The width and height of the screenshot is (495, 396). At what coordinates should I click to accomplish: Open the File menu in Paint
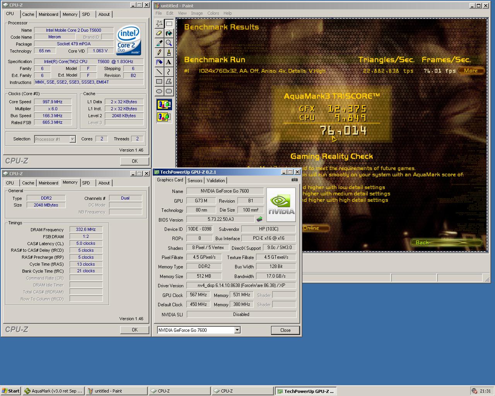coord(159,13)
